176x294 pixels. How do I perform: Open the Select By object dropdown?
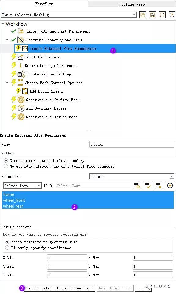(x=132, y=176)
